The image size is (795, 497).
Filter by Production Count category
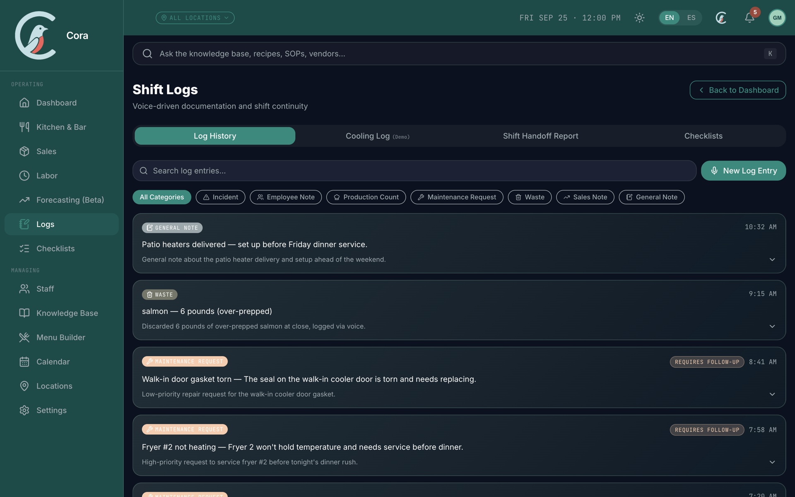(x=366, y=197)
